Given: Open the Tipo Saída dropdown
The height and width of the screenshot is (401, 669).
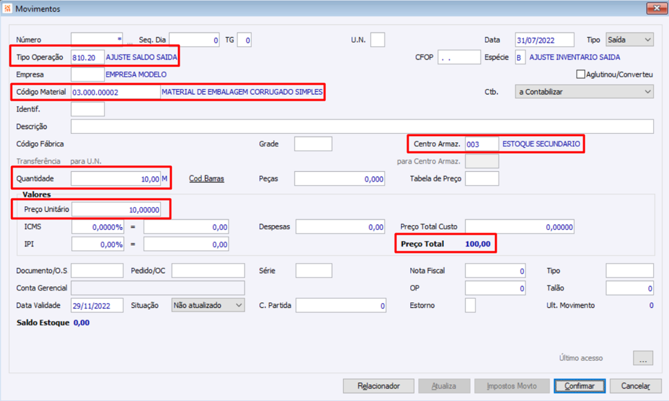Looking at the screenshot, I should coord(630,39).
